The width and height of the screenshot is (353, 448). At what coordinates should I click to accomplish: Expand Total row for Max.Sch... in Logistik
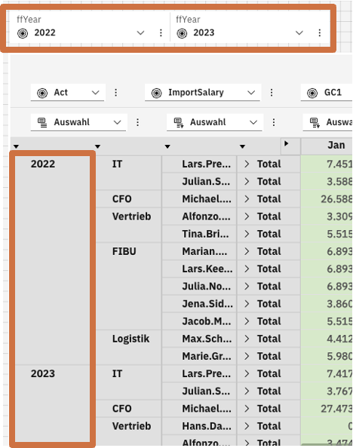pos(247,339)
